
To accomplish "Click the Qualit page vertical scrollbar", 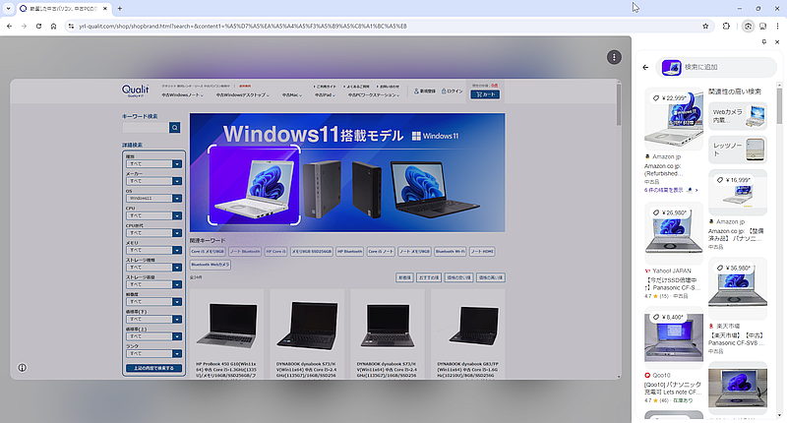I will 619,104.
